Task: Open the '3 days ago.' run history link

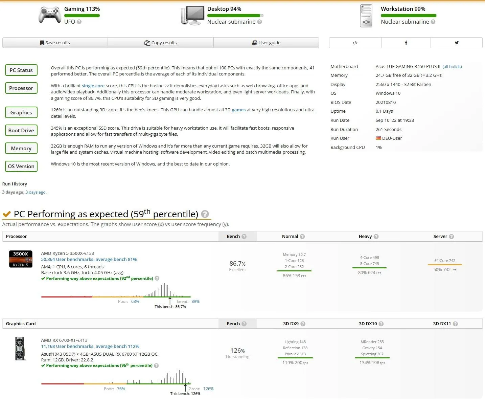Action: click(36, 192)
